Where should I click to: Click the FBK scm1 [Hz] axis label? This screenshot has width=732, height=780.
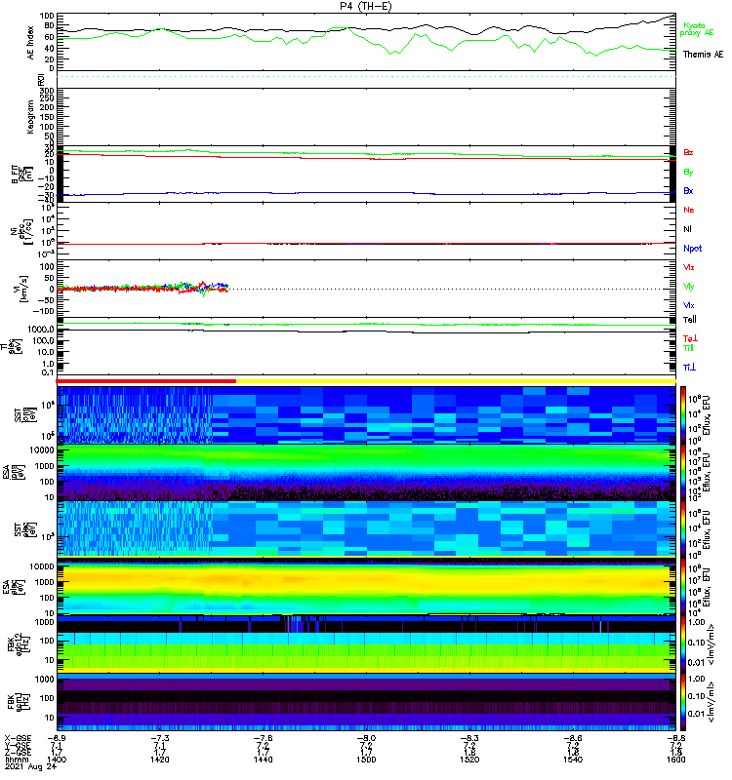point(18,702)
